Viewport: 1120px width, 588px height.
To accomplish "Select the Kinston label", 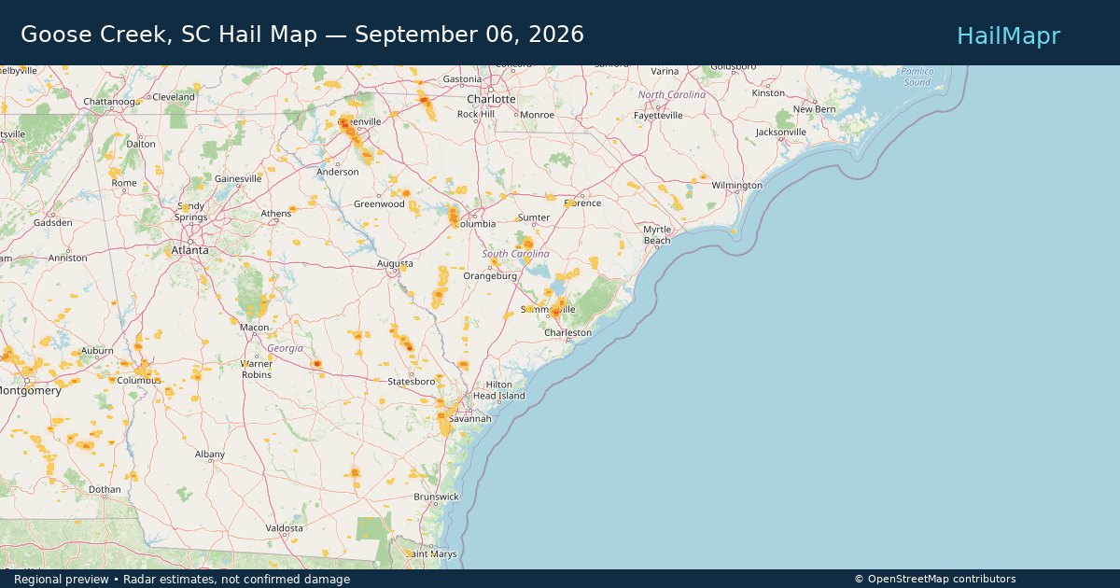I will [768, 93].
